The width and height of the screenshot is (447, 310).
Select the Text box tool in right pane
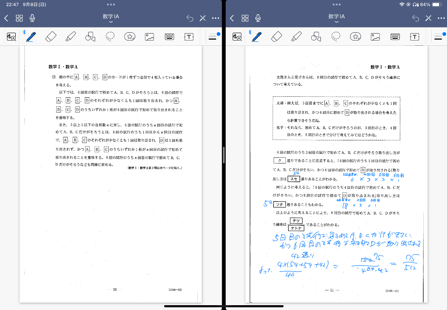[414, 37]
